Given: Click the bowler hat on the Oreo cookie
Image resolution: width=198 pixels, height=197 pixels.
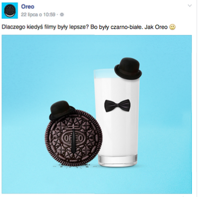Looking at the screenshot, I should (61, 110).
